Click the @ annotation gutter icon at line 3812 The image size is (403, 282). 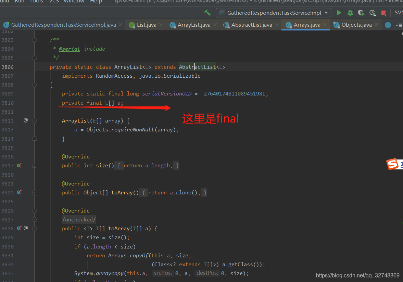click(26, 120)
